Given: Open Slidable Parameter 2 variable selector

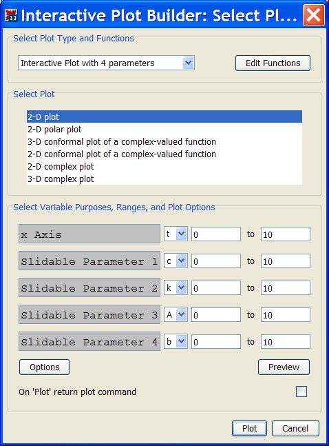Looking at the screenshot, I should [x=181, y=287].
